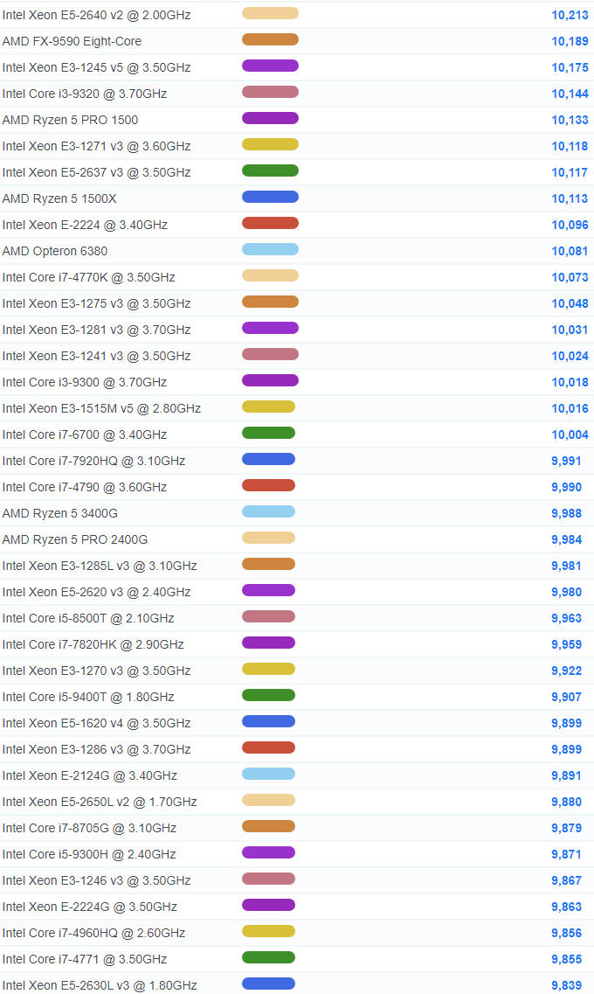594x994 pixels.
Task: Click the 9,839 score value
Action: coord(566,986)
